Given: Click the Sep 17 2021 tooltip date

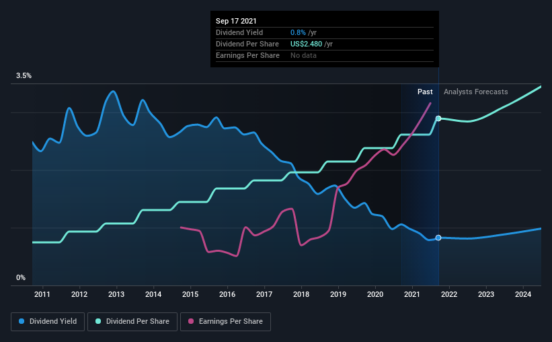Looking at the screenshot, I should click(x=236, y=21).
